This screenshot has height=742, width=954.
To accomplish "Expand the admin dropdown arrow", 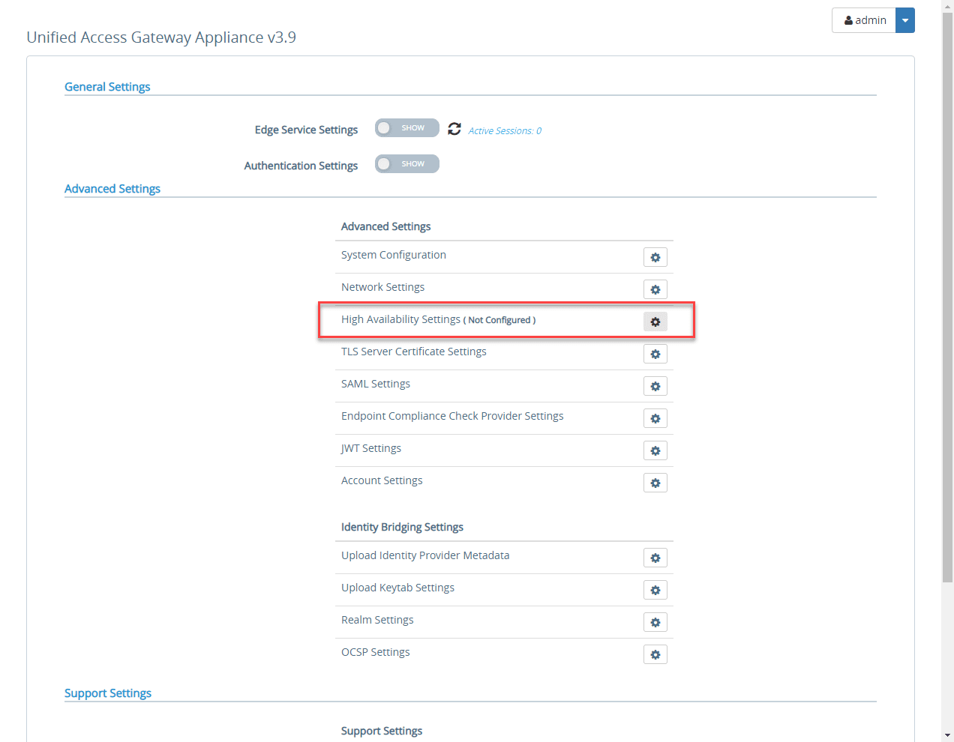I will pyautogui.click(x=905, y=20).
